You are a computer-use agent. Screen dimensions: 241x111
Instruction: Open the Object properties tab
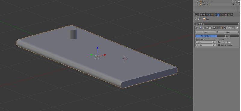(x=212, y=14)
